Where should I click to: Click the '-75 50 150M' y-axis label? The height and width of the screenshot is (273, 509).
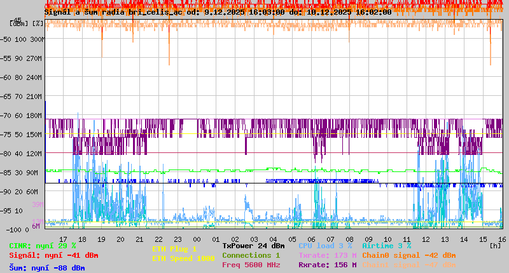(x=21, y=135)
